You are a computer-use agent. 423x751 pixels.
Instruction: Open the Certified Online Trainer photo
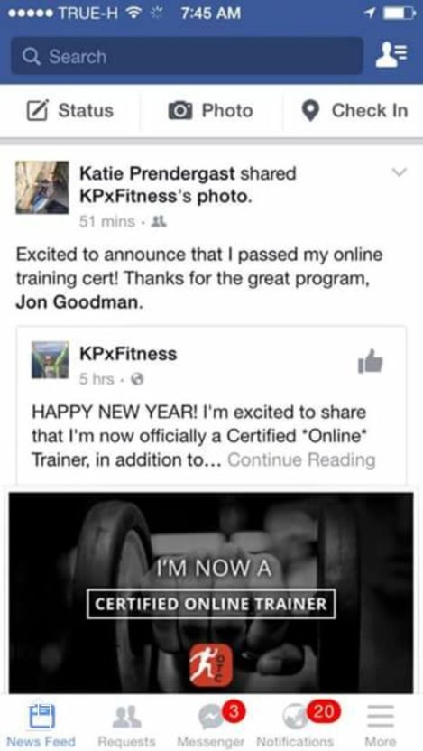click(211, 593)
